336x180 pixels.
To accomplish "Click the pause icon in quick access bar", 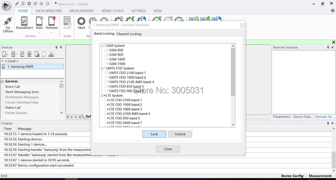I will (41, 4).
